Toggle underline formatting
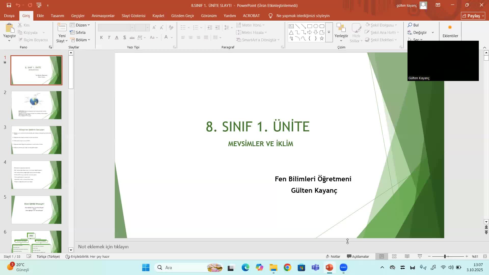Viewport: 489px width, 275px height. 117,37
